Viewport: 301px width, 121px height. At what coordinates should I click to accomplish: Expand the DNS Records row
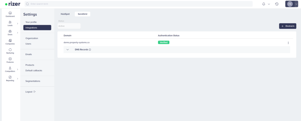(68, 49)
